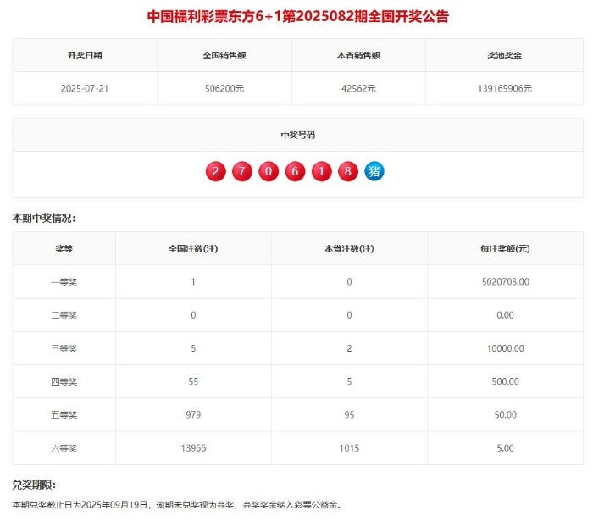The image size is (593, 527).
Task: Click the 奖池奖金 column header
Action: tap(505, 56)
